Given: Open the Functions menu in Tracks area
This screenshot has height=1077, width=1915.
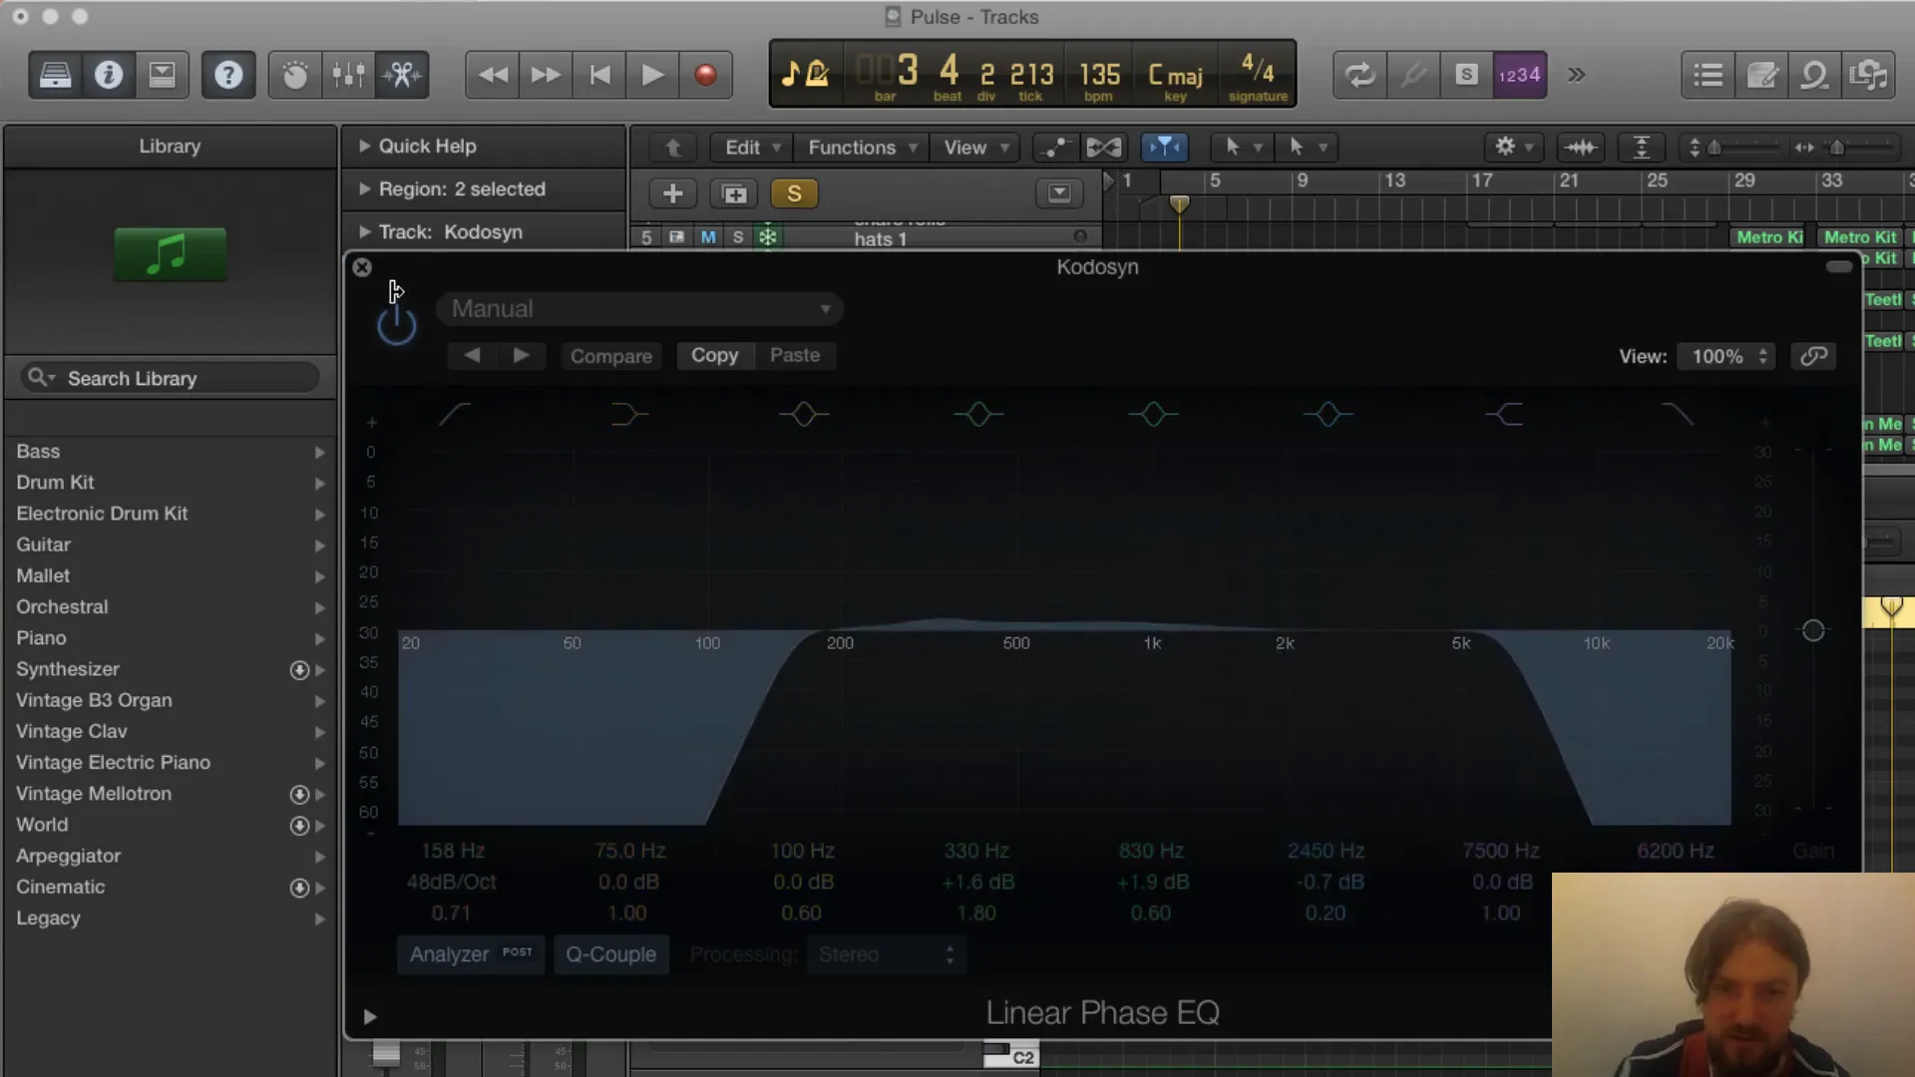Looking at the screenshot, I should click(x=862, y=148).
